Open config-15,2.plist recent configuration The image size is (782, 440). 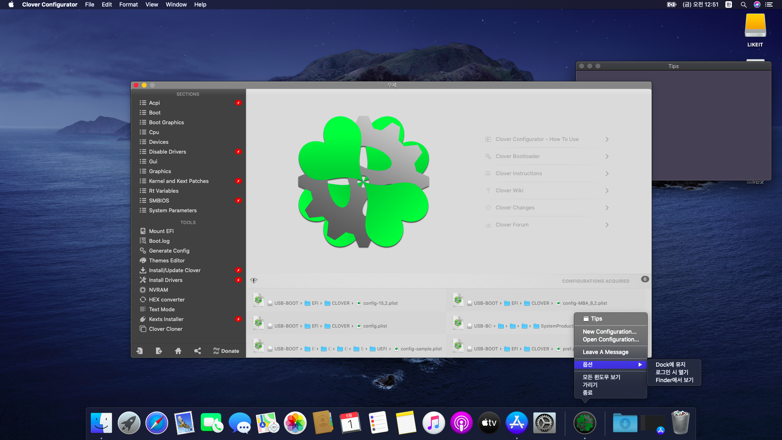click(x=380, y=303)
